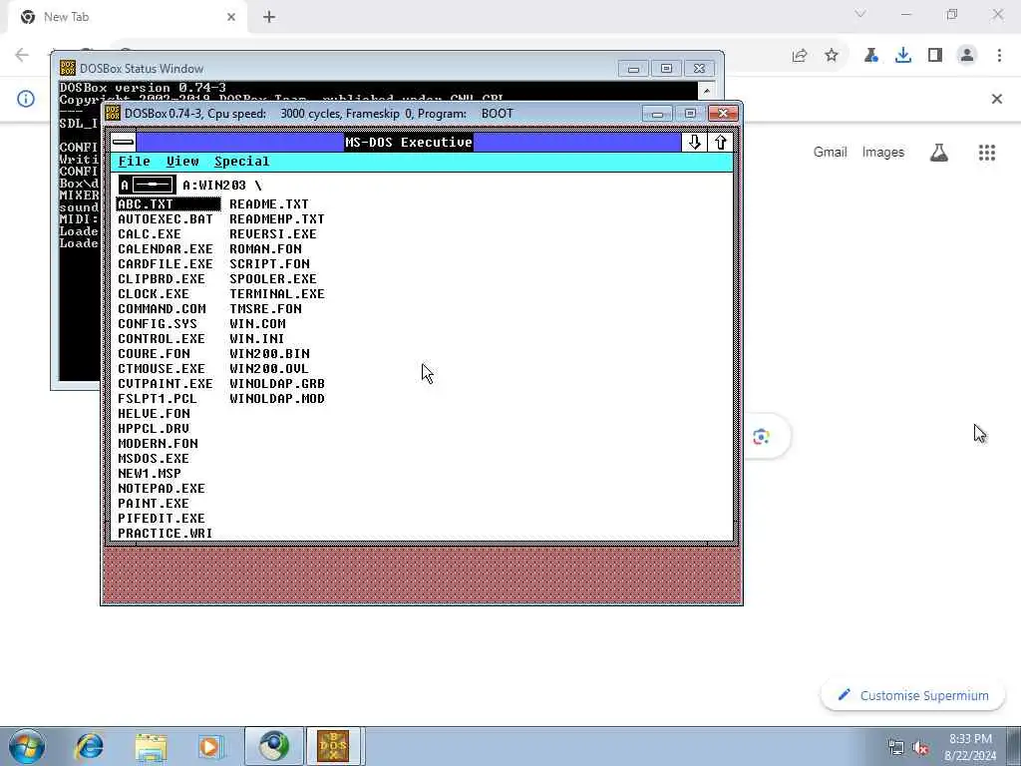Select MODERN.FON file
The image size is (1021, 766).
pos(159,444)
